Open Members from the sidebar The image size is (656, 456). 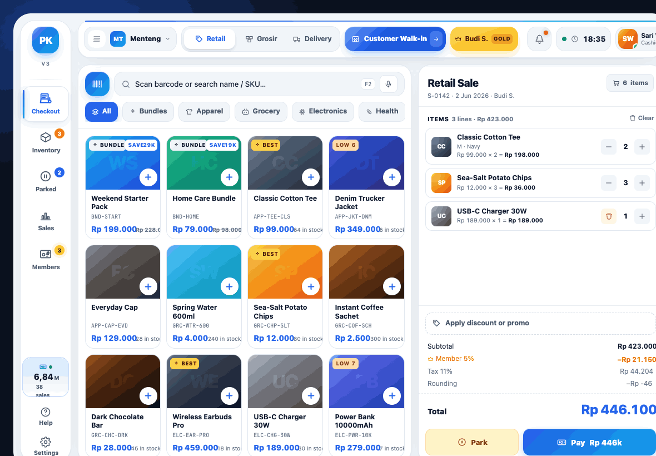[x=46, y=259]
